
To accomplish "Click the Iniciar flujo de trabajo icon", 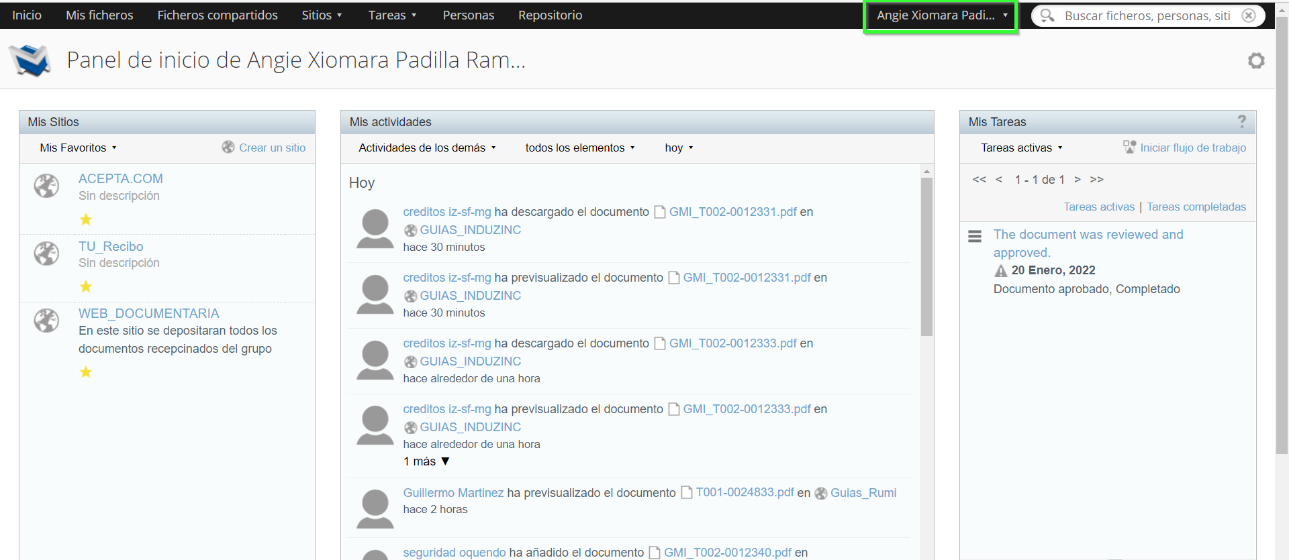I will pyautogui.click(x=1129, y=147).
